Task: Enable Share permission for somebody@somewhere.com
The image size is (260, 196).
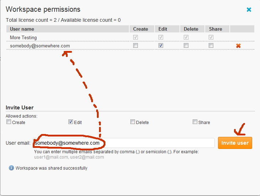Action: (211, 46)
